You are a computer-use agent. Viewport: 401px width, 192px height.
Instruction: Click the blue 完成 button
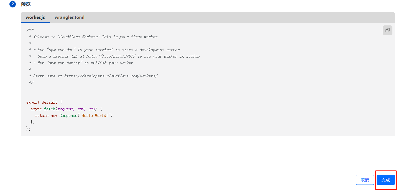(x=386, y=180)
